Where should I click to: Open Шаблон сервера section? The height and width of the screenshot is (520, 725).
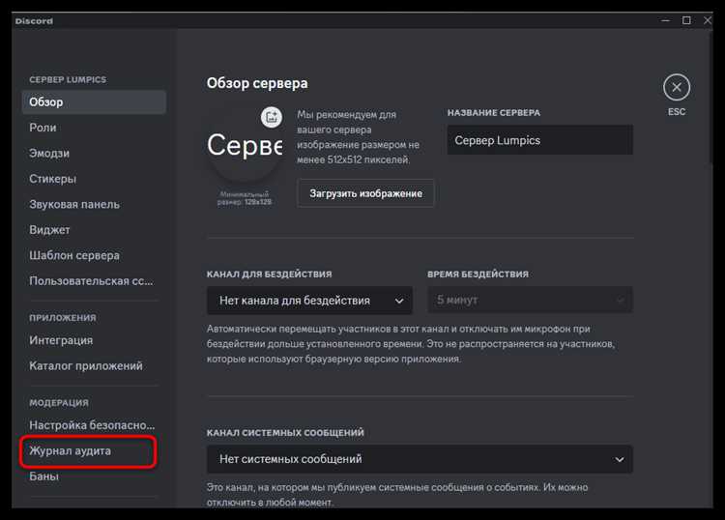(x=94, y=255)
